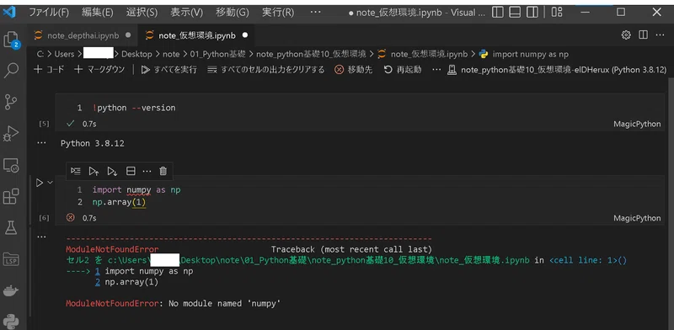The image size is (674, 330).
Task: Split the editor to the right
Action: (x=643, y=35)
